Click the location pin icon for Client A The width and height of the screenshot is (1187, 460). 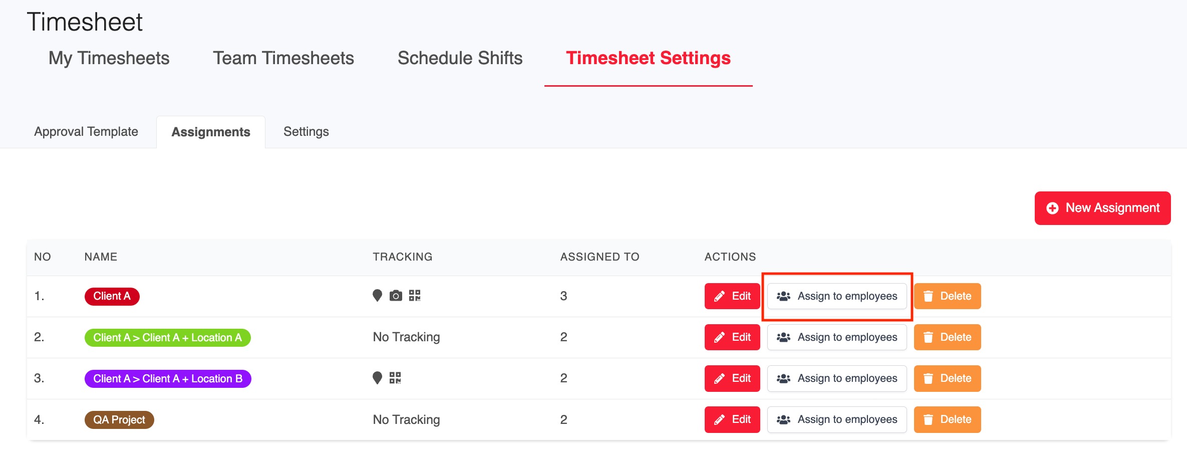(377, 296)
